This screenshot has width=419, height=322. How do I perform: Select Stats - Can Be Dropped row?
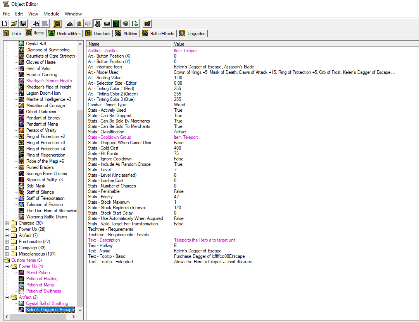coord(252,116)
